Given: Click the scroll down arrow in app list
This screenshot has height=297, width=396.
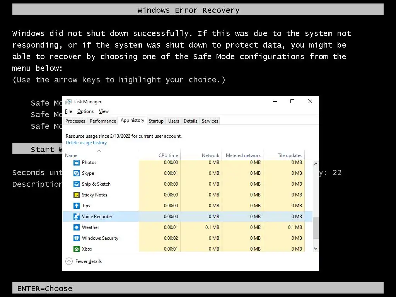Looking at the screenshot, I should [316, 249].
